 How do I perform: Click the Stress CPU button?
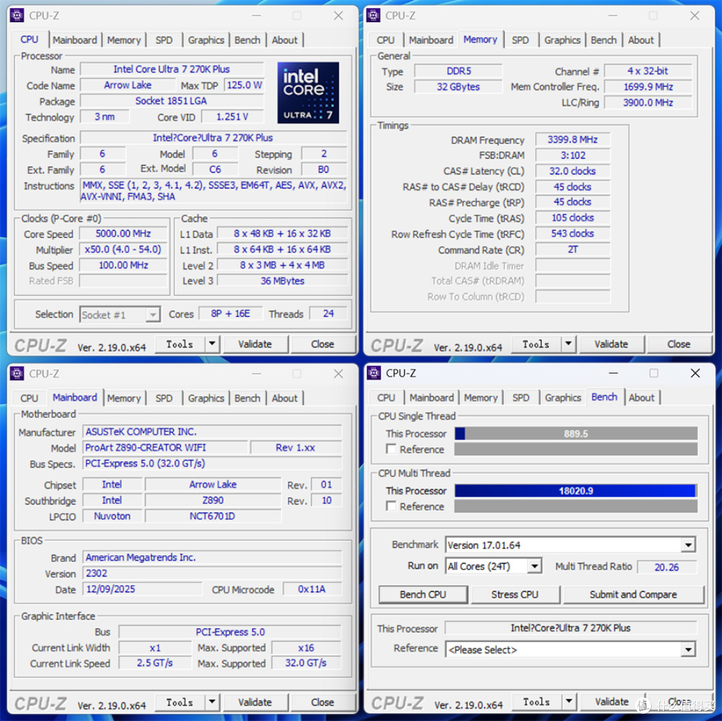coord(515,595)
